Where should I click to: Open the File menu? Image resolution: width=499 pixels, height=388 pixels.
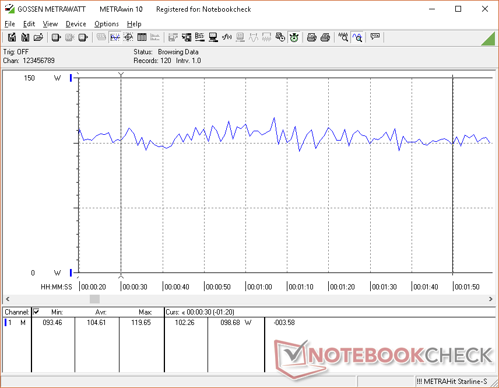pos(9,24)
